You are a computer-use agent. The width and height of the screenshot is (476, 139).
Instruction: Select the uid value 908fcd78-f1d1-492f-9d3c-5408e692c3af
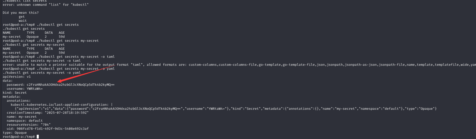[x=52, y=129]
